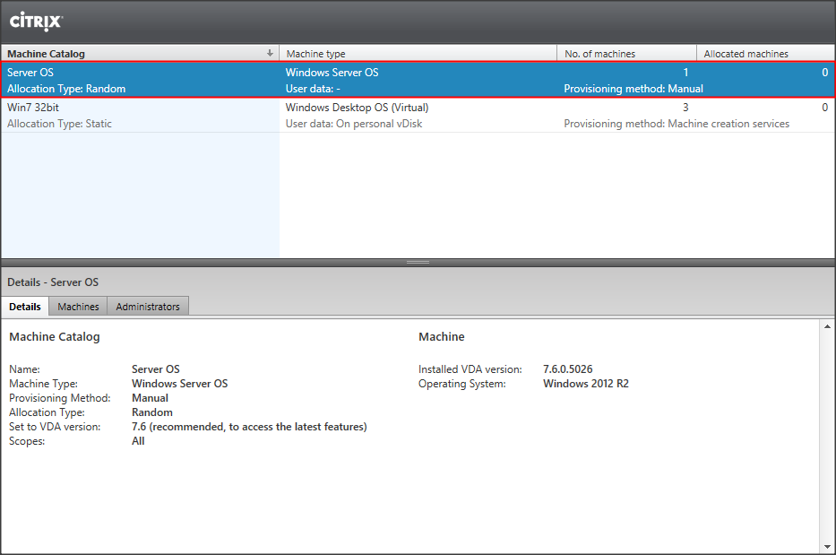This screenshot has height=555, width=836.
Task: Click Windows Desktop OS (Virtual) machine type cell
Action: [x=357, y=108]
